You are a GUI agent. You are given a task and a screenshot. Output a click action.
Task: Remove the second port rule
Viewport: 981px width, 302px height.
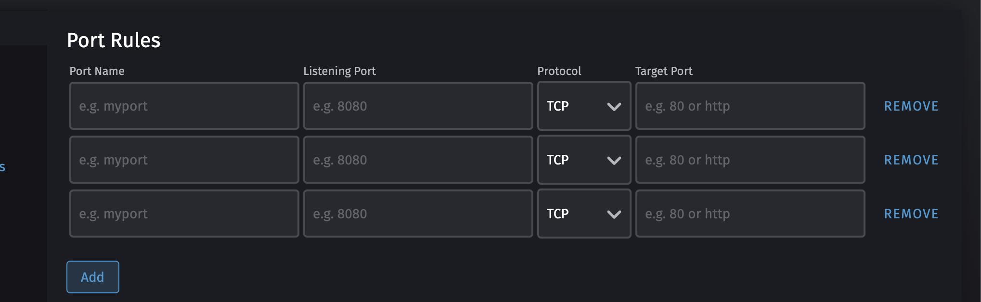pos(911,160)
